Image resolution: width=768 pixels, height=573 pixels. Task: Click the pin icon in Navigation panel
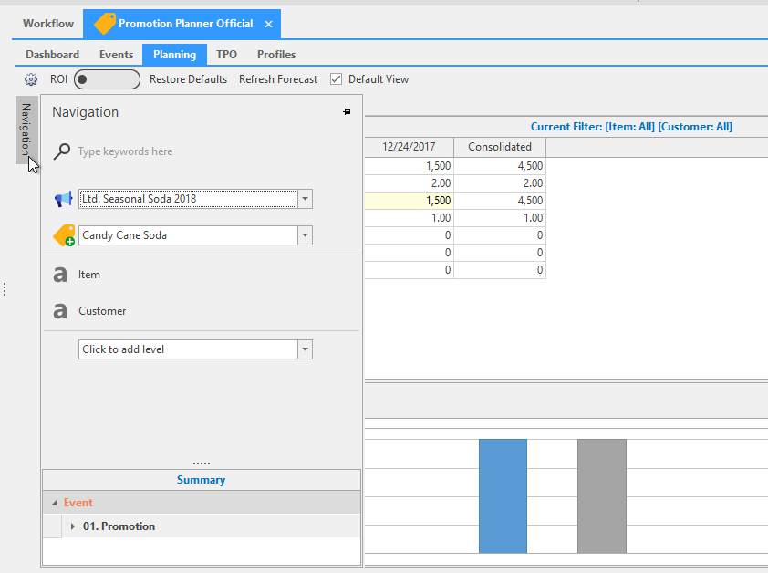pos(347,111)
